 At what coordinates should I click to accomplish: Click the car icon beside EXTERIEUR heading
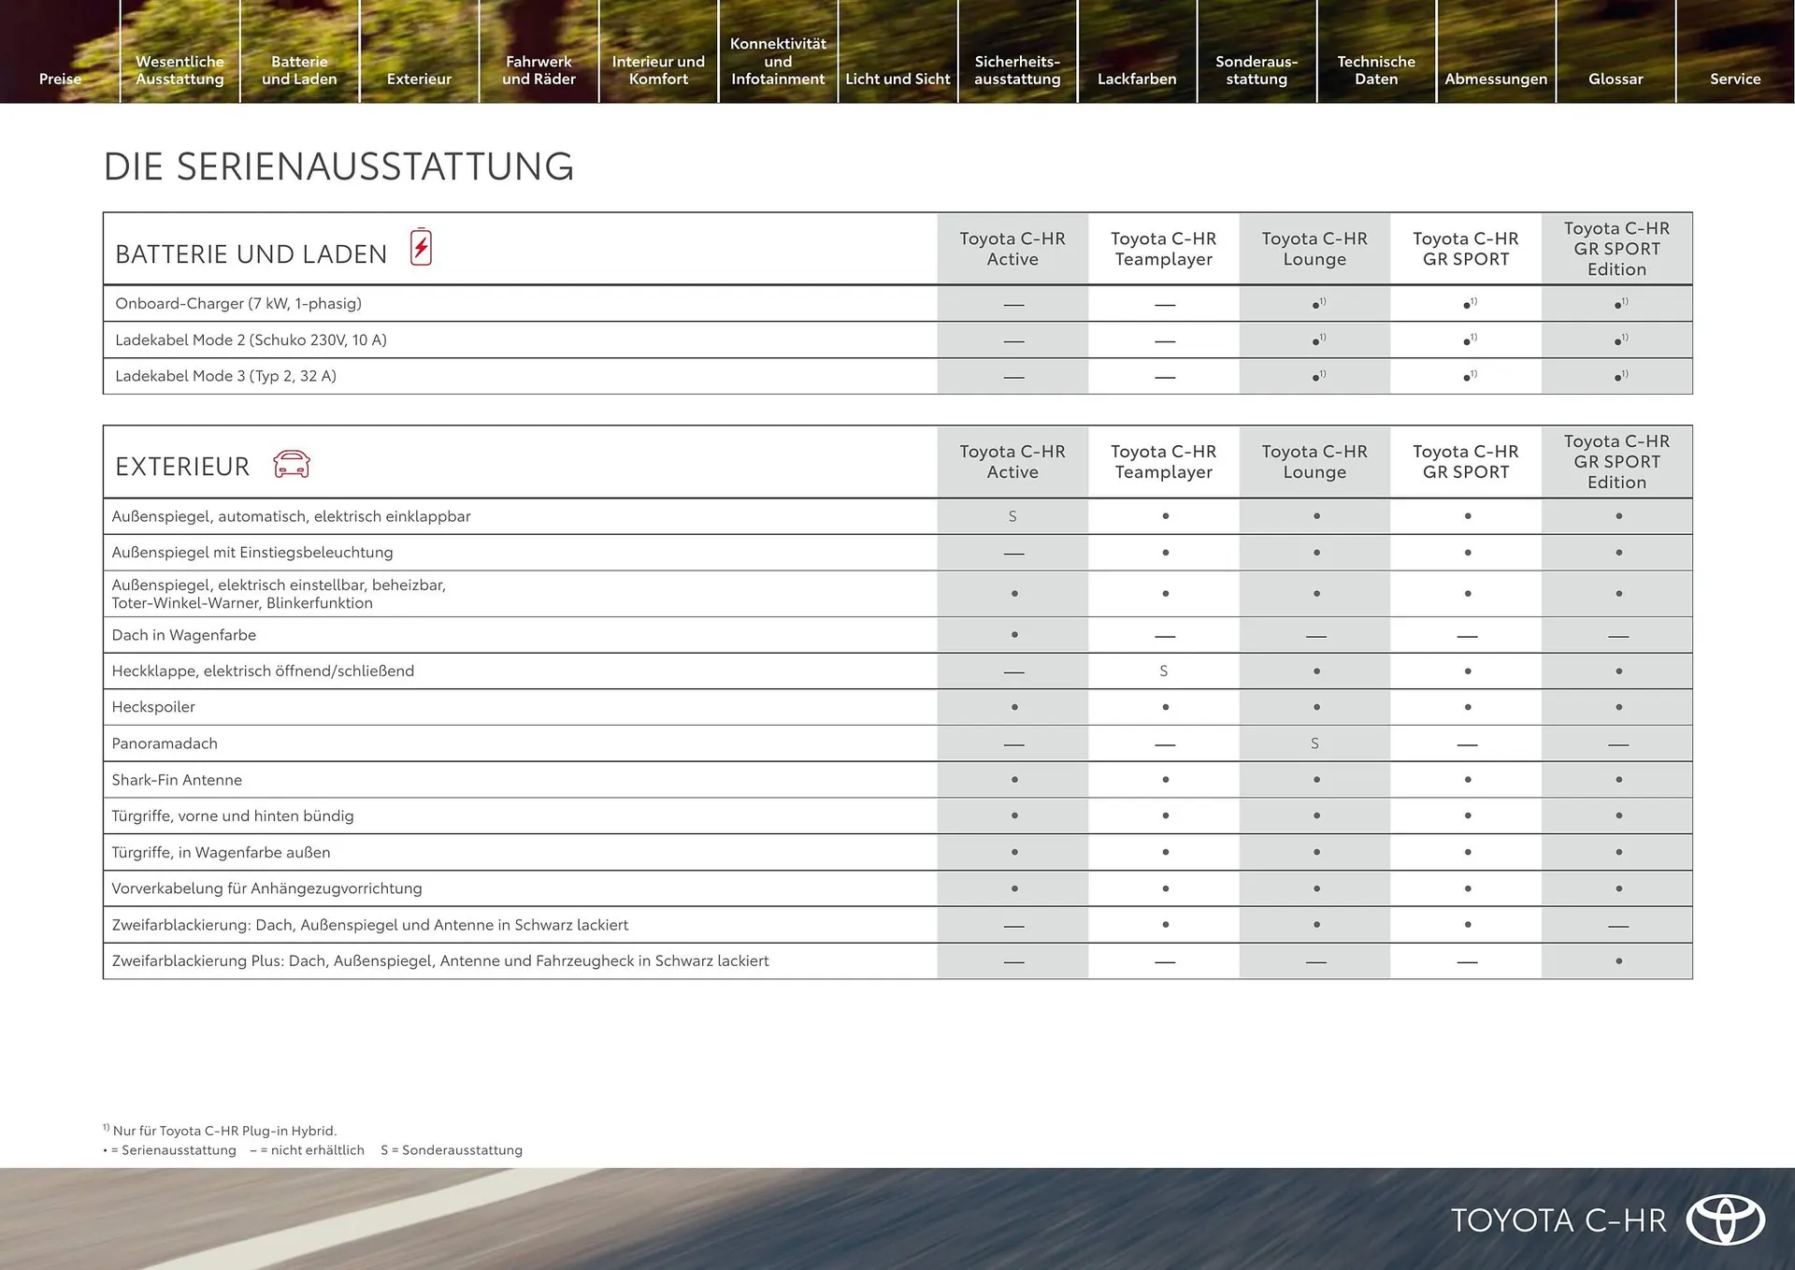point(291,463)
